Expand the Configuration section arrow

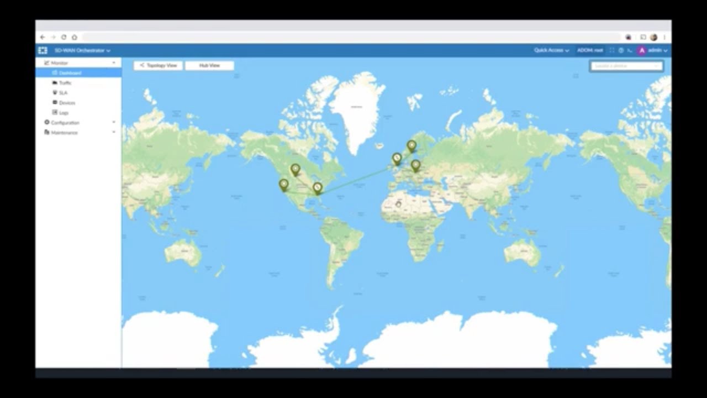tap(114, 123)
